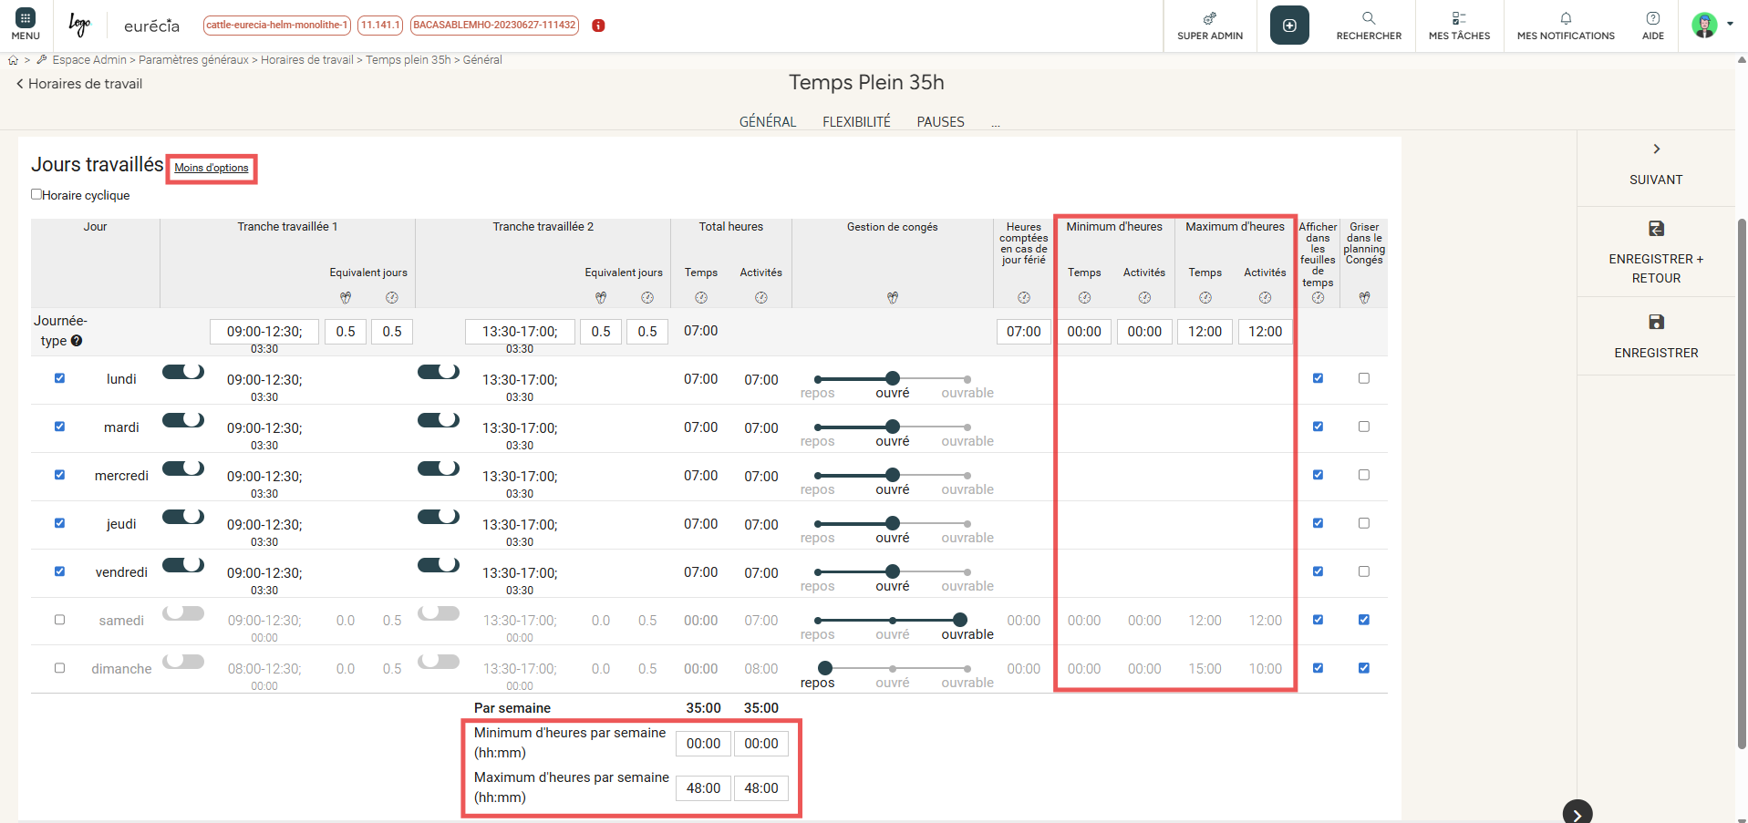The height and width of the screenshot is (823, 1748).
Task: Click the plus add button in header
Action: click(1289, 26)
